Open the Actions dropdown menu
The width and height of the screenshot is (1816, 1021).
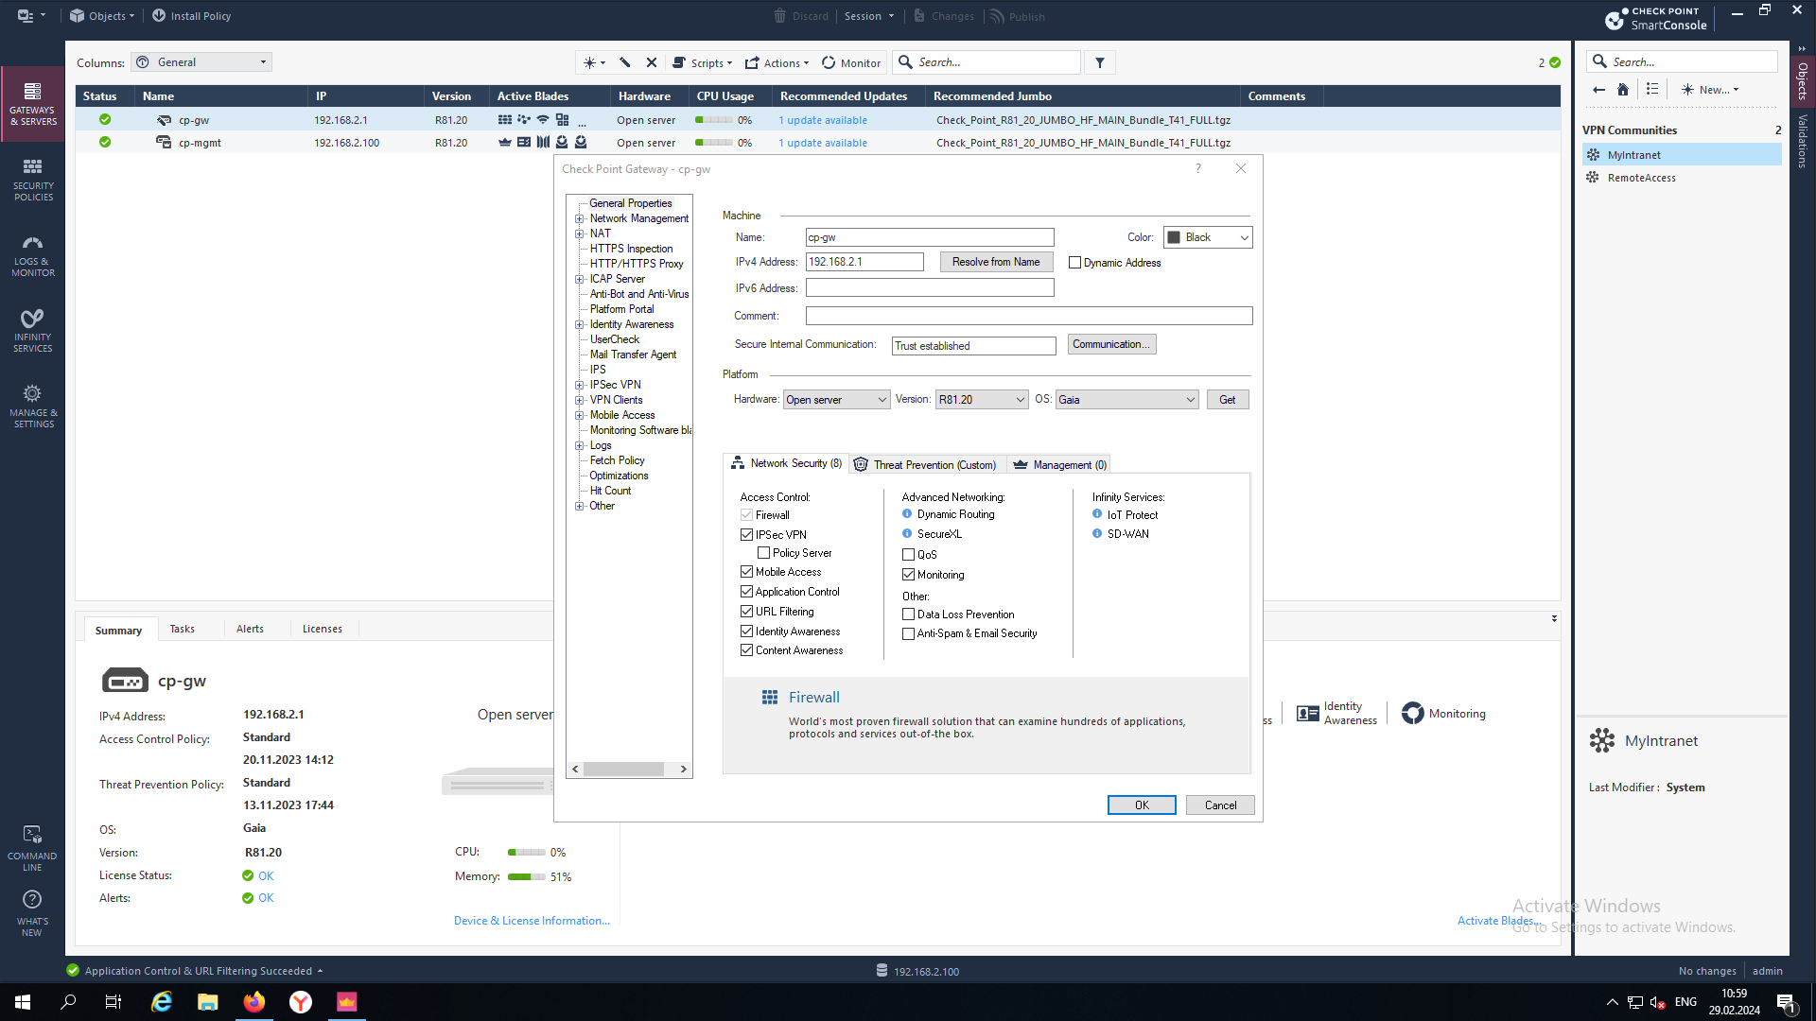pyautogui.click(x=777, y=63)
